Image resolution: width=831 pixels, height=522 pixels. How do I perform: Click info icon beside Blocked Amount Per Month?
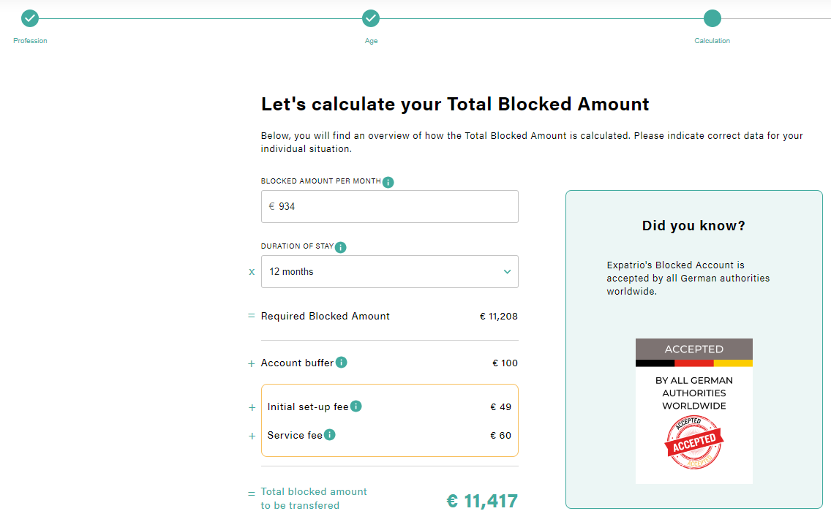click(388, 182)
